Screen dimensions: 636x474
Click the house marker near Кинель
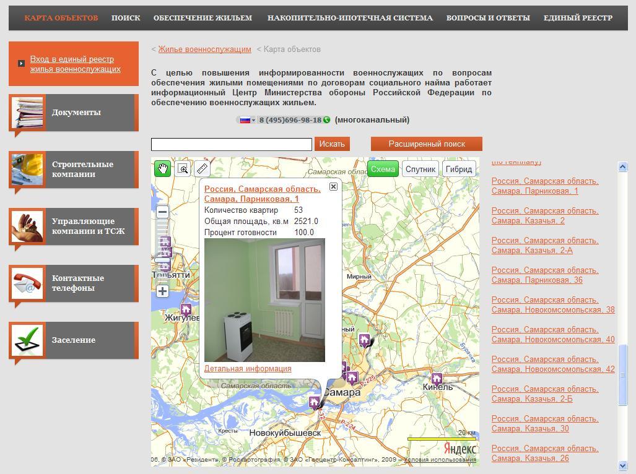(x=437, y=378)
